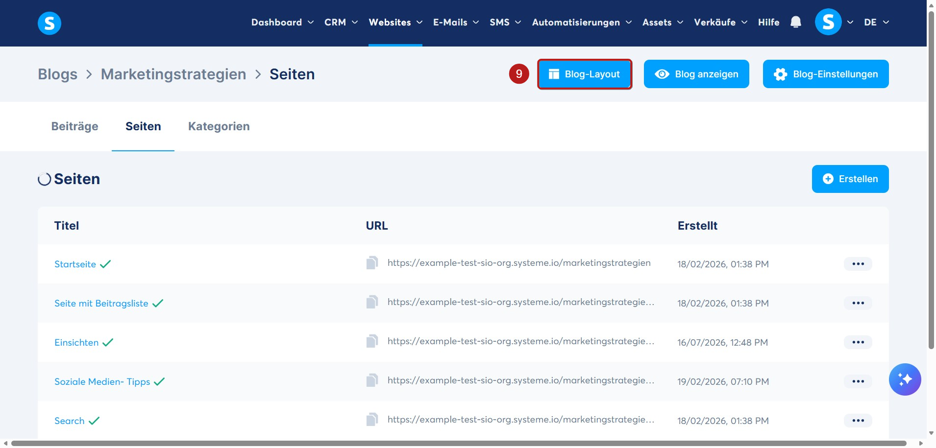The height and width of the screenshot is (448, 936).
Task: Open three-dot menu for Search row
Action: click(x=858, y=421)
